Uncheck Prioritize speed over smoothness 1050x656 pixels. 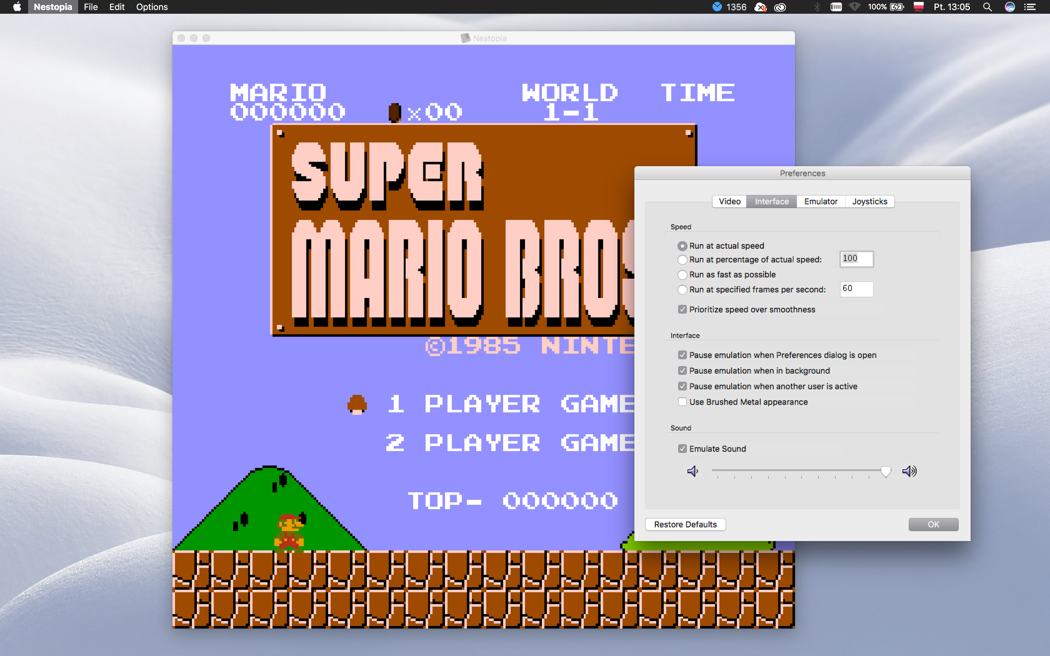(x=682, y=309)
